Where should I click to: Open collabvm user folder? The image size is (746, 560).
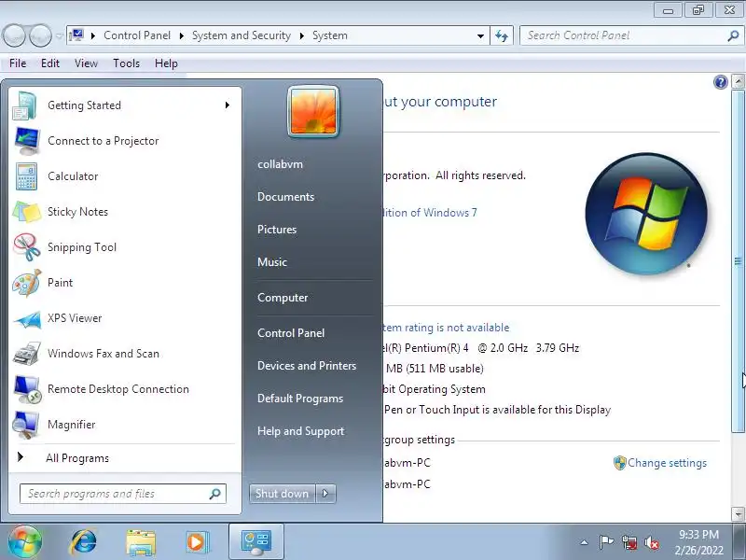[281, 164]
